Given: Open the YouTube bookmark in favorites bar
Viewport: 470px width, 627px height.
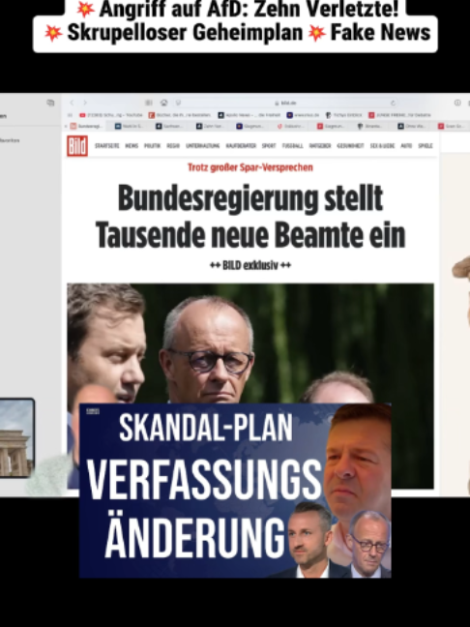Looking at the screenshot, I should 110,115.
